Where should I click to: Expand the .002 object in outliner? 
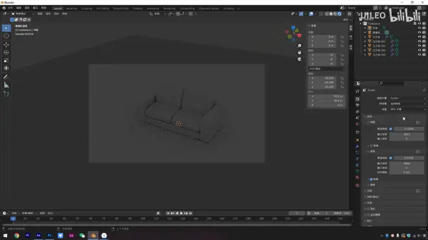pos(365,46)
